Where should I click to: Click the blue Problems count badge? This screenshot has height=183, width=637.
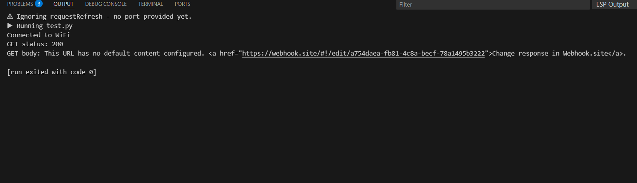[x=39, y=4]
